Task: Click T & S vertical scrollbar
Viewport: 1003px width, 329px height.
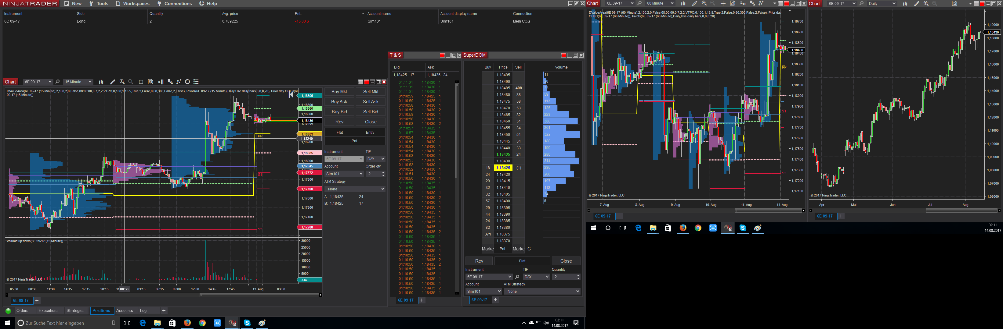Action: click(457, 188)
